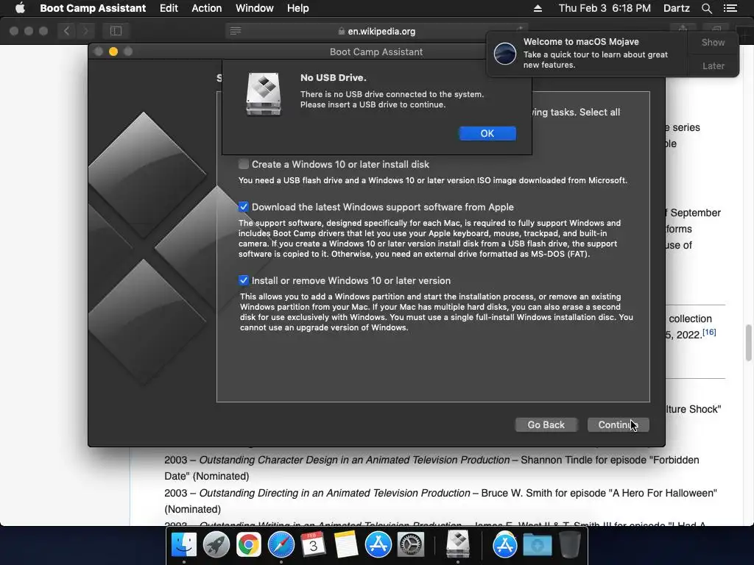Open Spotlight search magnifier icon
Screen dimensions: 754x565
[706, 8]
